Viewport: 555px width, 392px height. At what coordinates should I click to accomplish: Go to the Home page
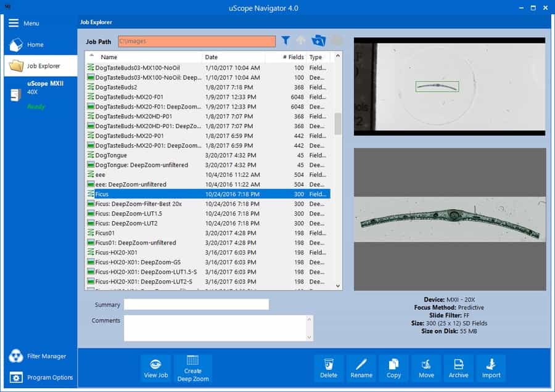(x=35, y=44)
